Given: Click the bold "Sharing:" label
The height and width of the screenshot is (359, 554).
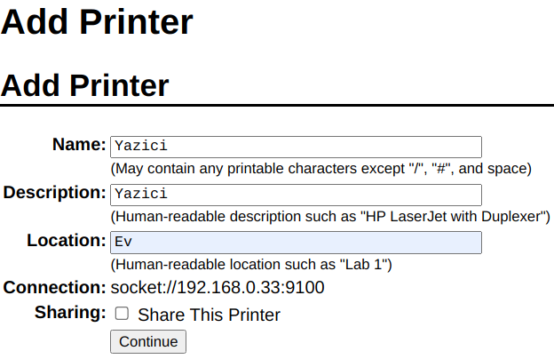Looking at the screenshot, I should 70,313.
